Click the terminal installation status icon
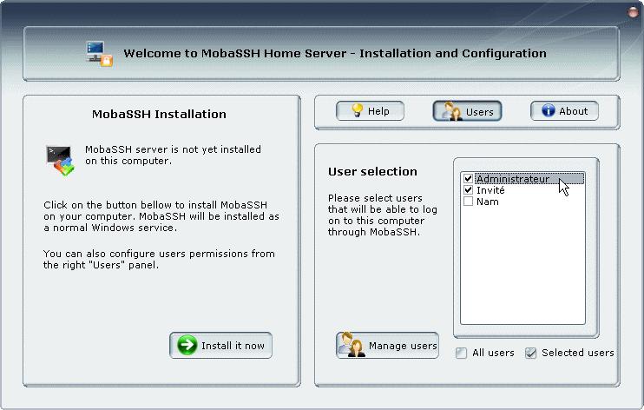Screen dimensions: 644x410 pos(60,160)
